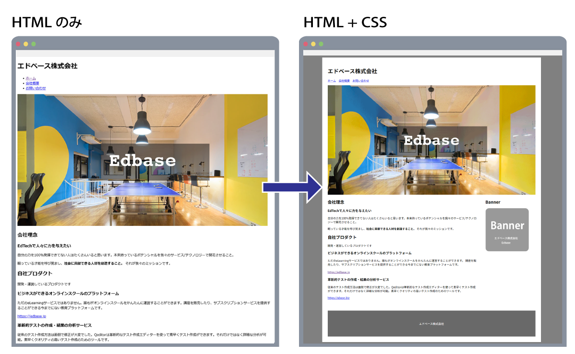575x354 pixels.
Task: Open ホーム link in the left bulleted list
Action: pos(31,78)
